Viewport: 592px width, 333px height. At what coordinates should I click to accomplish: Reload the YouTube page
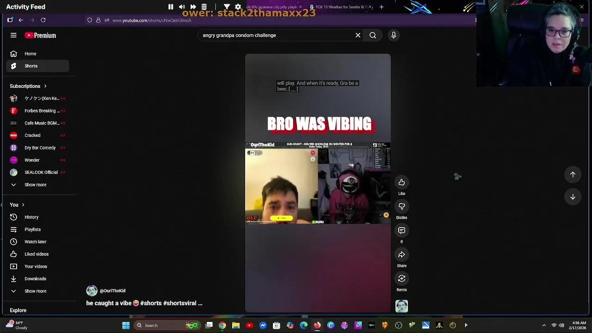click(43, 20)
